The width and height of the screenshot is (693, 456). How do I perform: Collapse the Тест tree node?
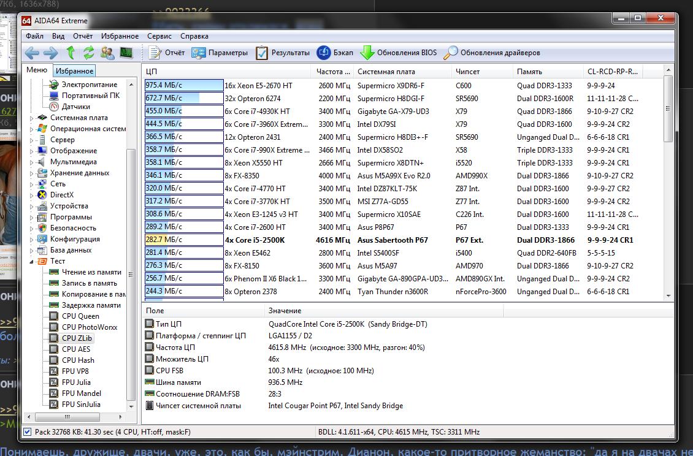(x=31, y=262)
